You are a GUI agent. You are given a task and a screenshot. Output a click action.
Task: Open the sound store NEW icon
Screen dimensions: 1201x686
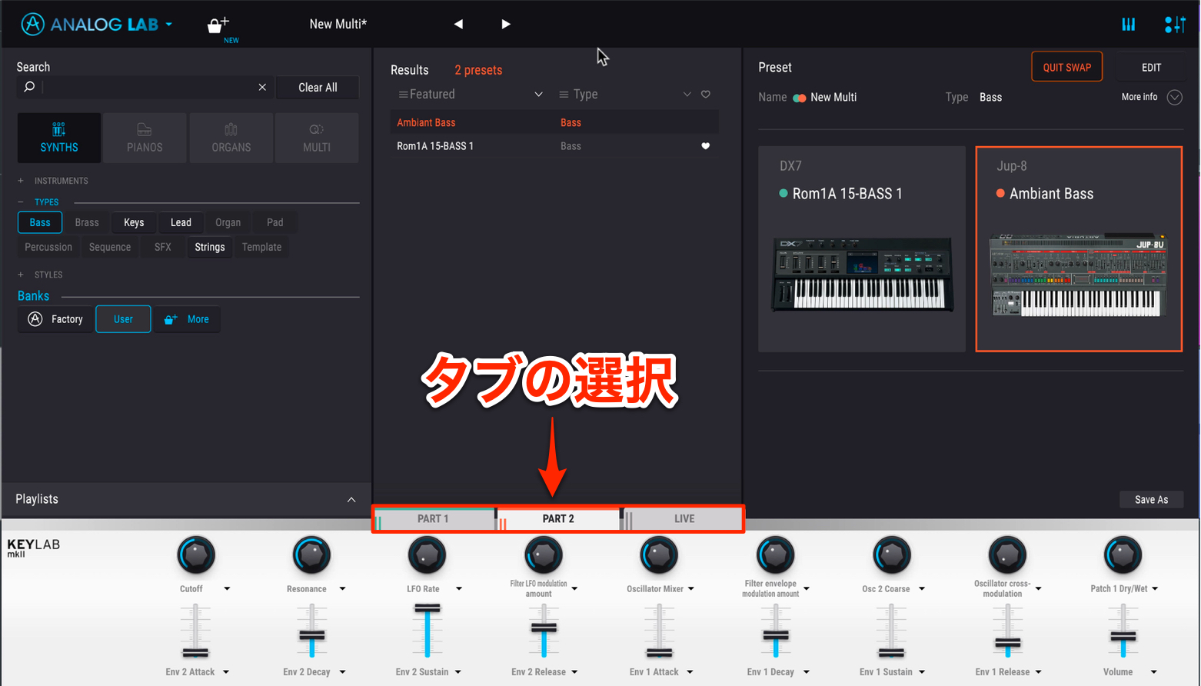point(221,28)
